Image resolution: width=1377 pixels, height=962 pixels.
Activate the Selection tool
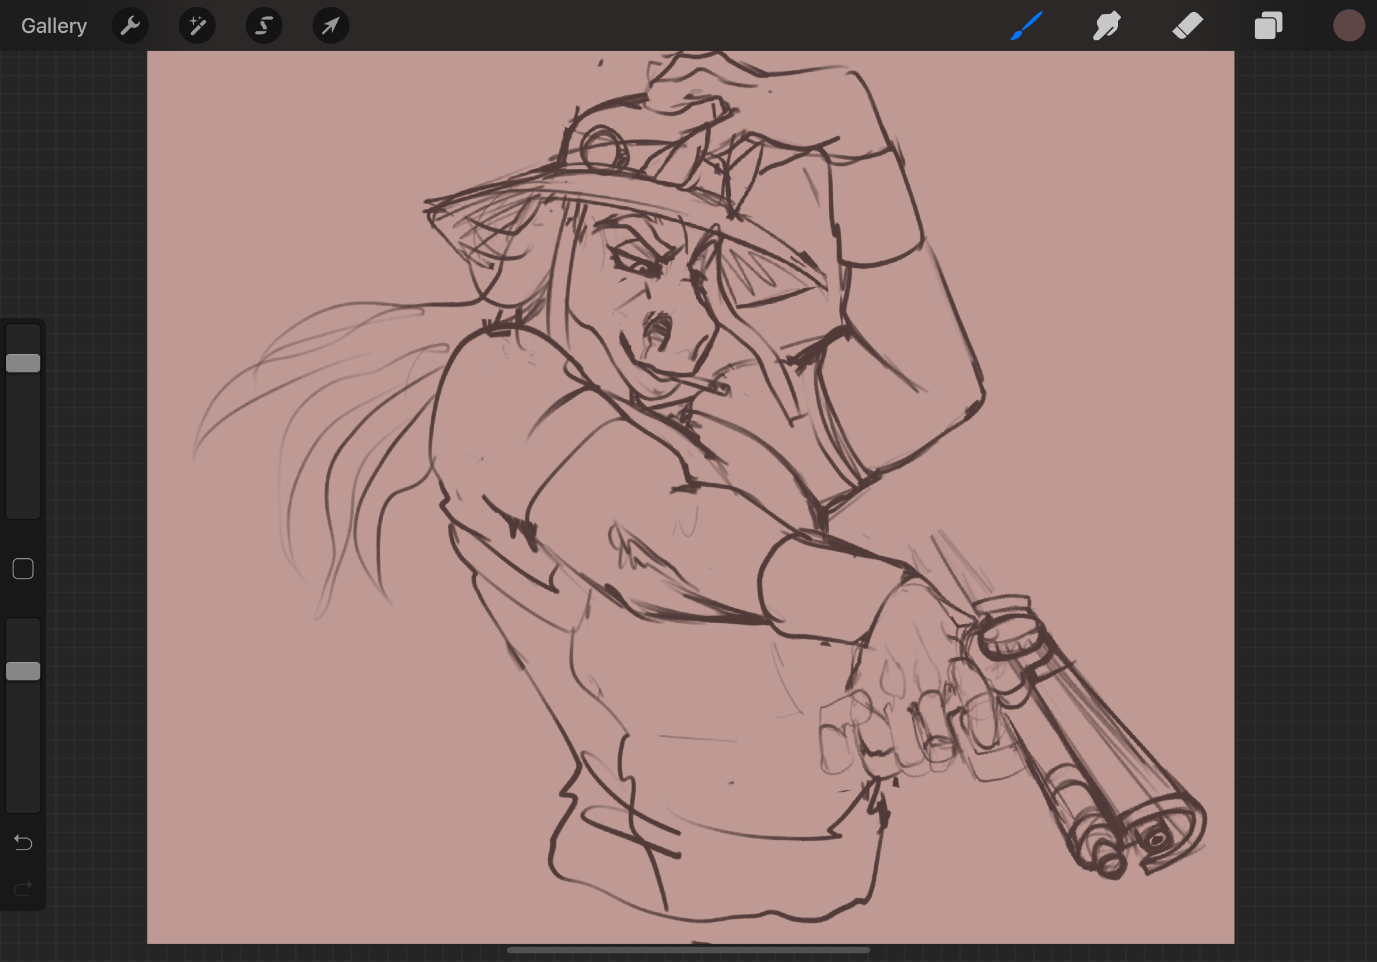point(264,26)
